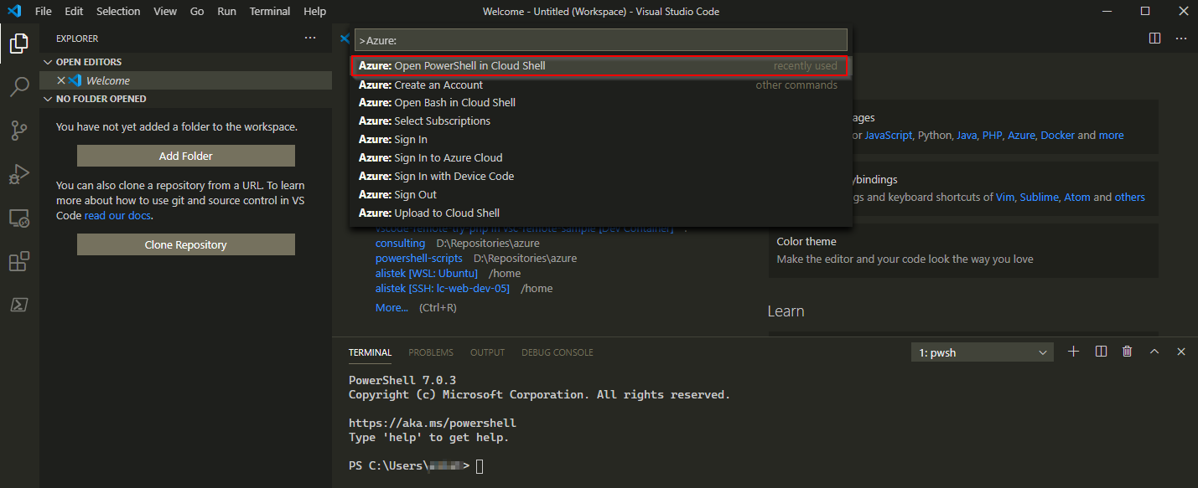Open Explorer's more actions ellipsis
Image resolution: width=1198 pixels, height=488 pixels.
coord(310,39)
